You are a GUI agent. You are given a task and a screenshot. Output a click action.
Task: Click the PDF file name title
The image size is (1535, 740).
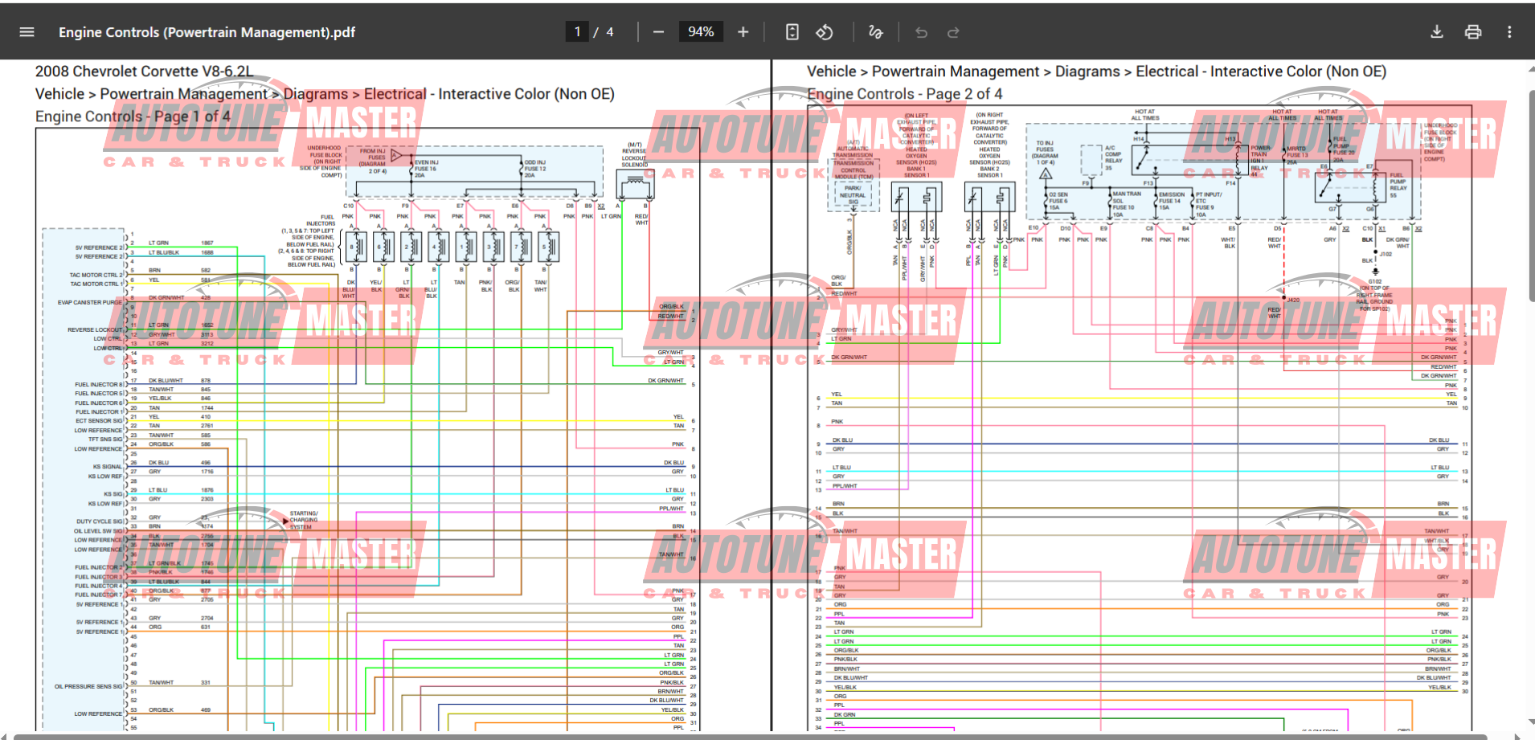click(x=207, y=32)
